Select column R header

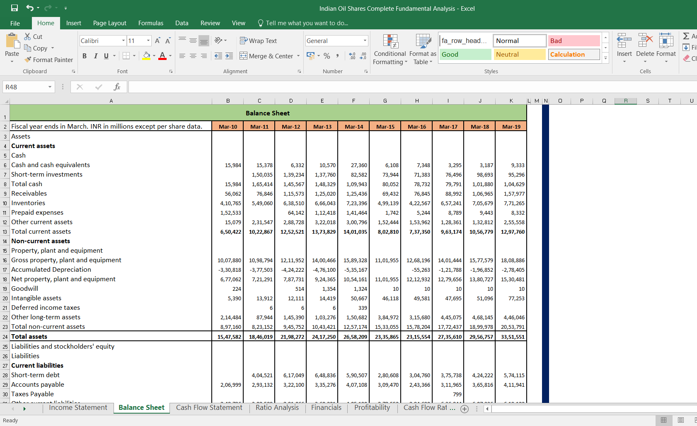point(626,101)
